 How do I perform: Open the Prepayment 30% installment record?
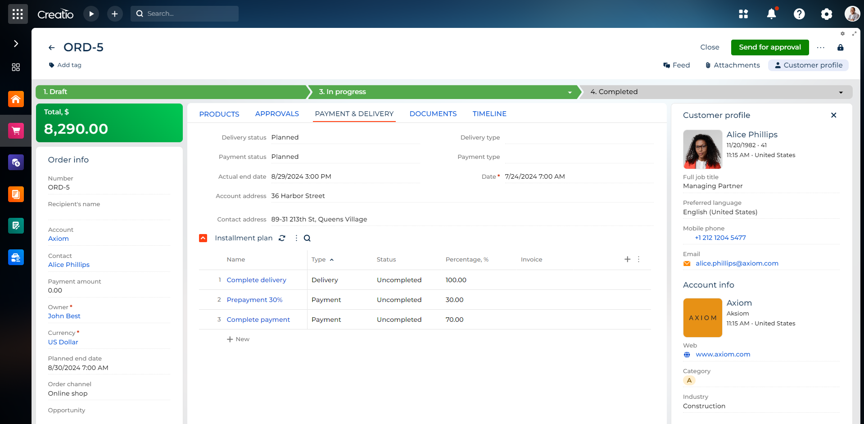click(254, 299)
